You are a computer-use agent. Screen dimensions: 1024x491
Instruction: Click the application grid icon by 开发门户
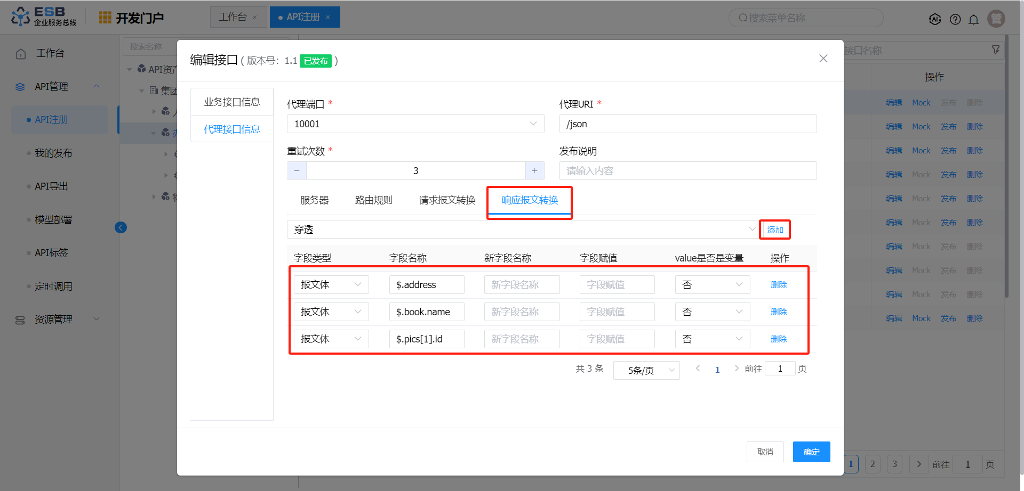(x=105, y=18)
